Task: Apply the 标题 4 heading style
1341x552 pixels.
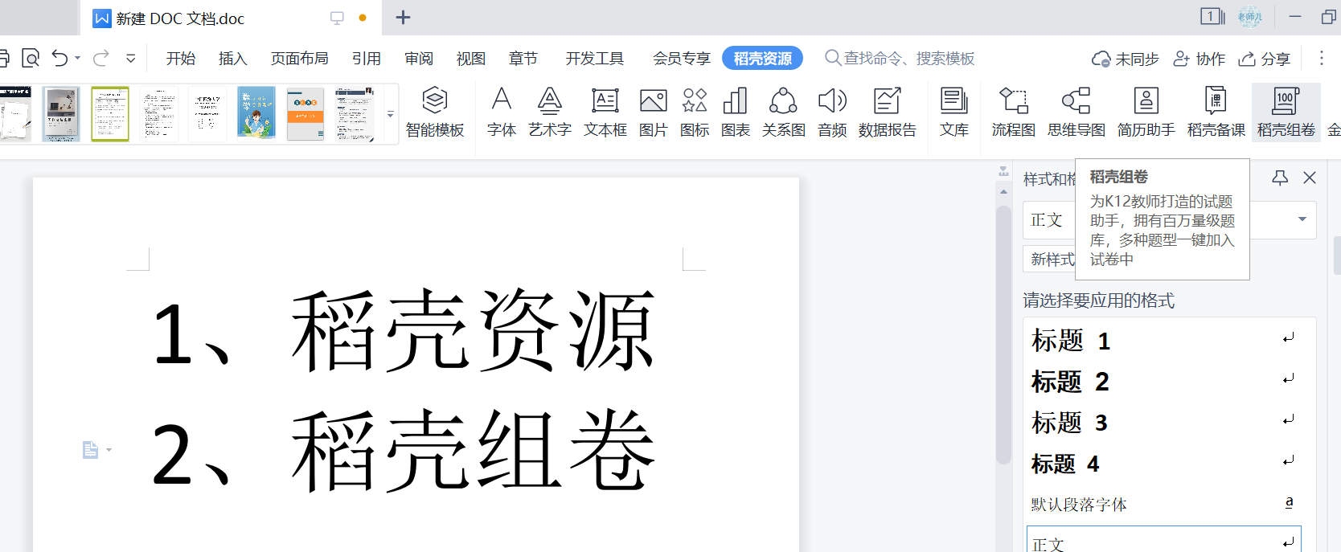Action: tap(1163, 464)
